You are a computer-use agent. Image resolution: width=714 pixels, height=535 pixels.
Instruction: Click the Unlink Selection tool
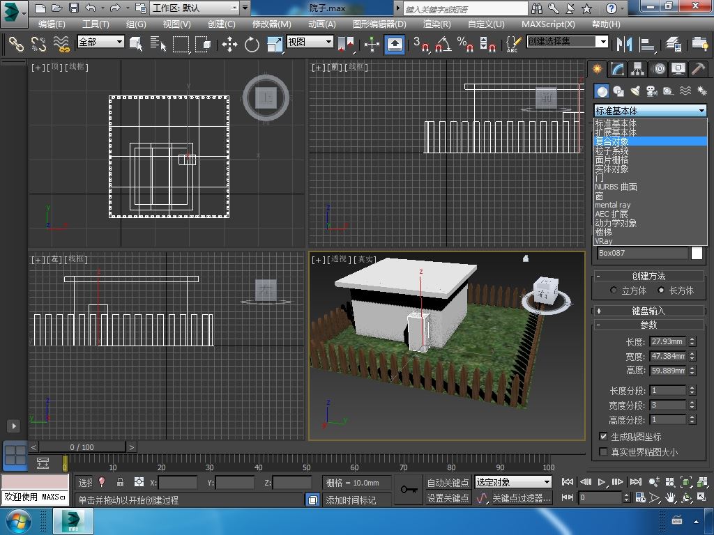coord(39,44)
